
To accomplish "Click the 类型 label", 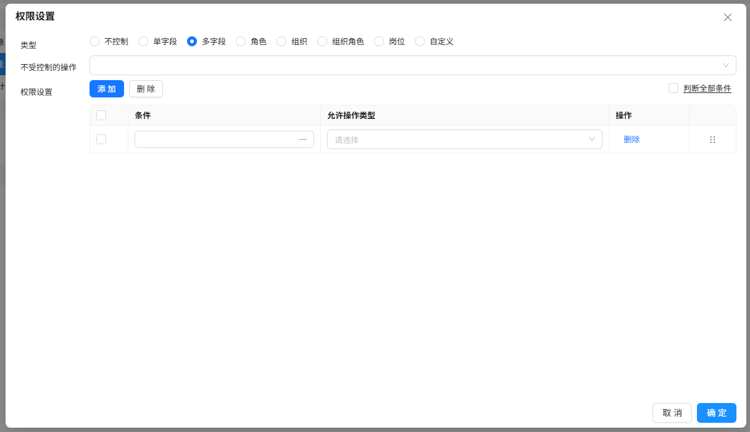I will 28,45.
